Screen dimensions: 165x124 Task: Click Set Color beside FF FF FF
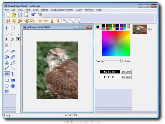click(x=126, y=77)
